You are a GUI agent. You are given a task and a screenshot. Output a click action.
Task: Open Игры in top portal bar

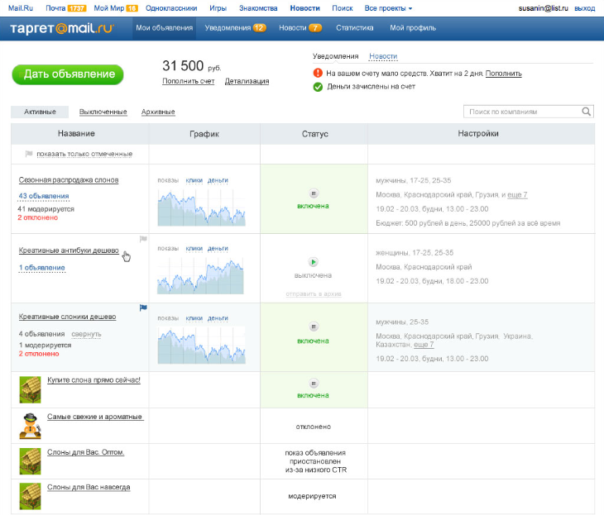click(x=218, y=8)
